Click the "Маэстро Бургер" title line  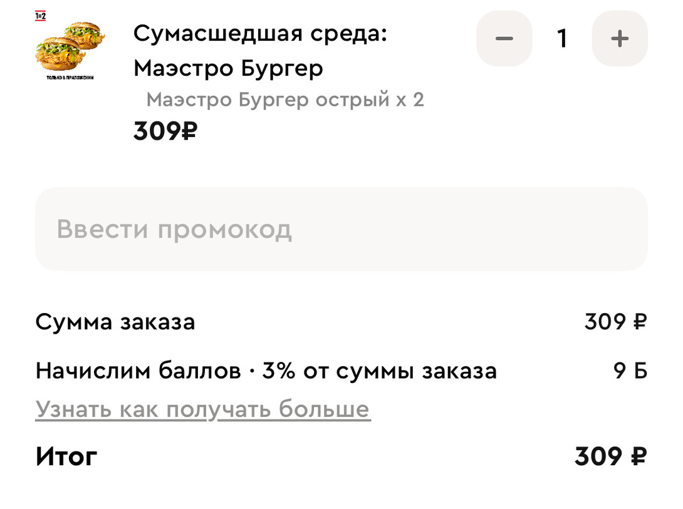228,69
